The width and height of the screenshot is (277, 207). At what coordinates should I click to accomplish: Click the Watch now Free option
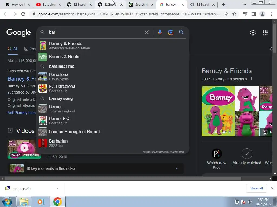[217, 159]
